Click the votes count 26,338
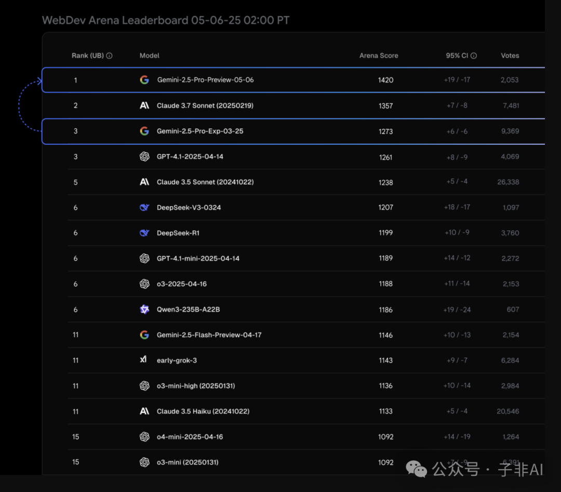Screen dimensions: 561x492 pyautogui.click(x=508, y=182)
